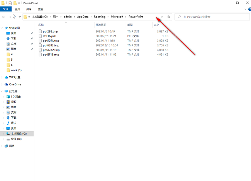Viewport: 251px width, 181px height.
Task: Expand the 网络 tree node
Action: coord(2,146)
